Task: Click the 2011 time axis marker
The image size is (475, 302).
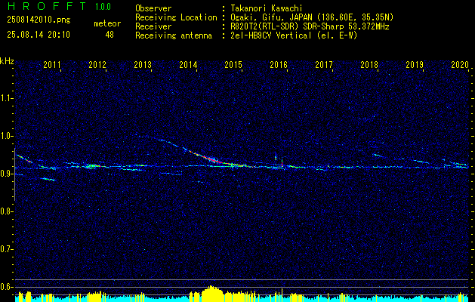Action: (52, 64)
